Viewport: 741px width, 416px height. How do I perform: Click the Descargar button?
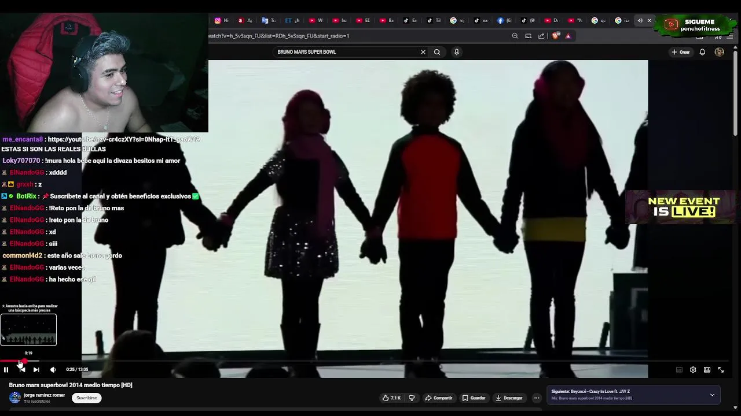tap(509, 398)
